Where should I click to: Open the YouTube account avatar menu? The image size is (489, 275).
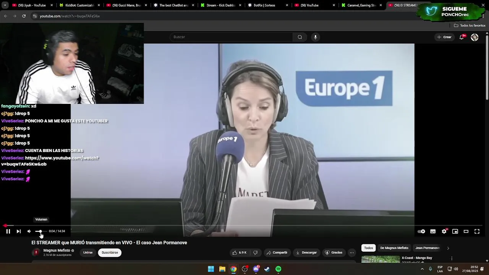coord(474,37)
